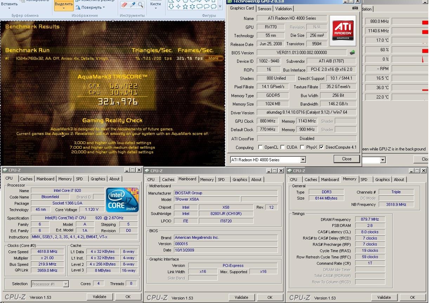Pick the five-point star shape
The image size is (430, 303).
[185, 6]
